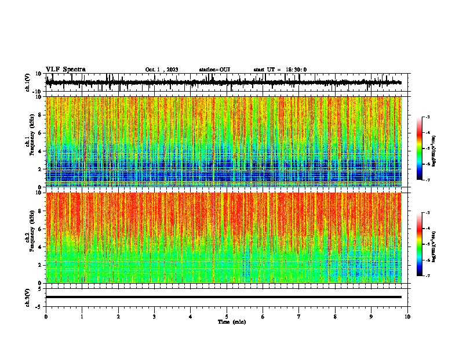Screen dimensions: 459x355
Task: Click the "6" kHz tick on ch.1 axis
Action: point(41,133)
